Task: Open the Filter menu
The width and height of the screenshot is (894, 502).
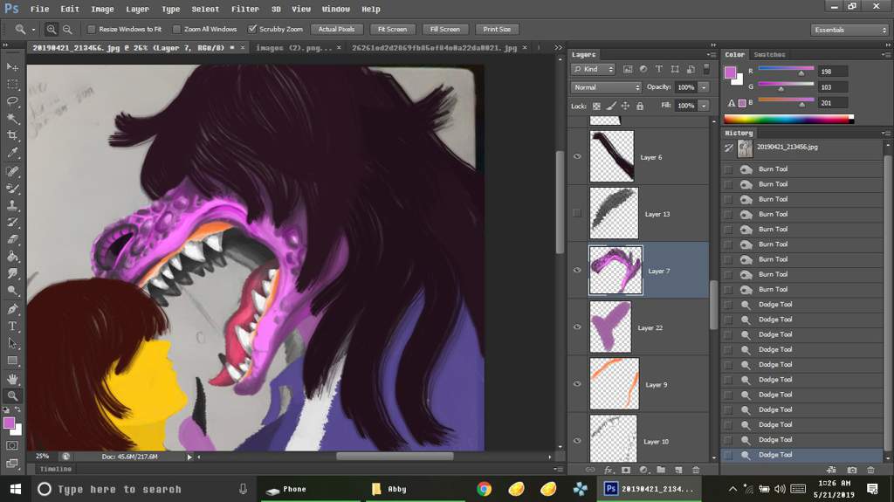Action: [244, 9]
